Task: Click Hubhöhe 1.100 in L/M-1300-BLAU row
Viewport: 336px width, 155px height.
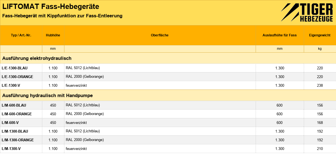Action: pyautogui.click(x=53, y=131)
